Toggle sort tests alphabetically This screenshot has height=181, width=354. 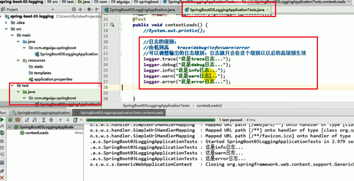[27, 120]
